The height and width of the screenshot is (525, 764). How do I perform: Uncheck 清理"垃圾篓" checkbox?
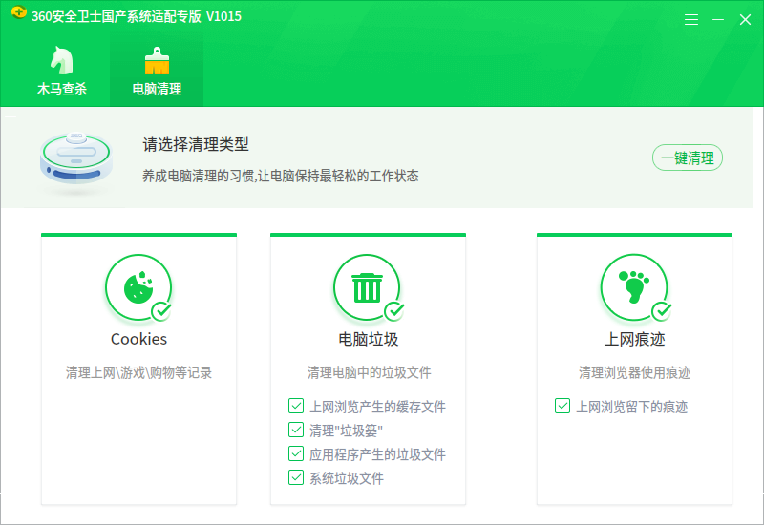tap(296, 430)
